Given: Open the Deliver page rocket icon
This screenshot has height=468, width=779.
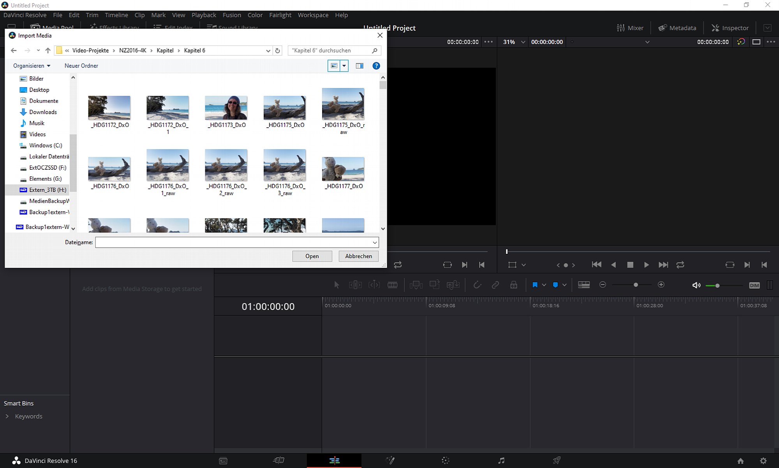Looking at the screenshot, I should point(557,461).
